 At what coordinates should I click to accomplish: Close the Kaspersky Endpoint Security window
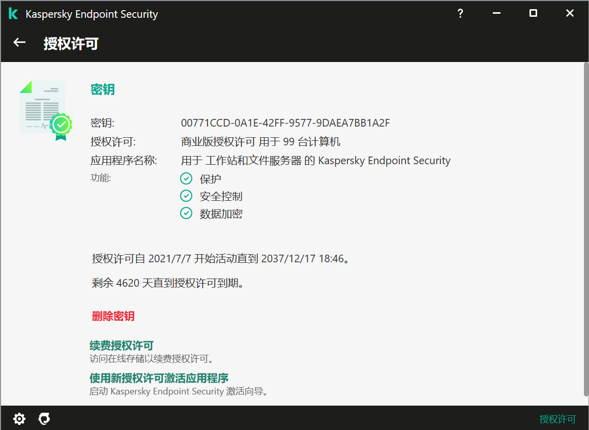(570, 14)
